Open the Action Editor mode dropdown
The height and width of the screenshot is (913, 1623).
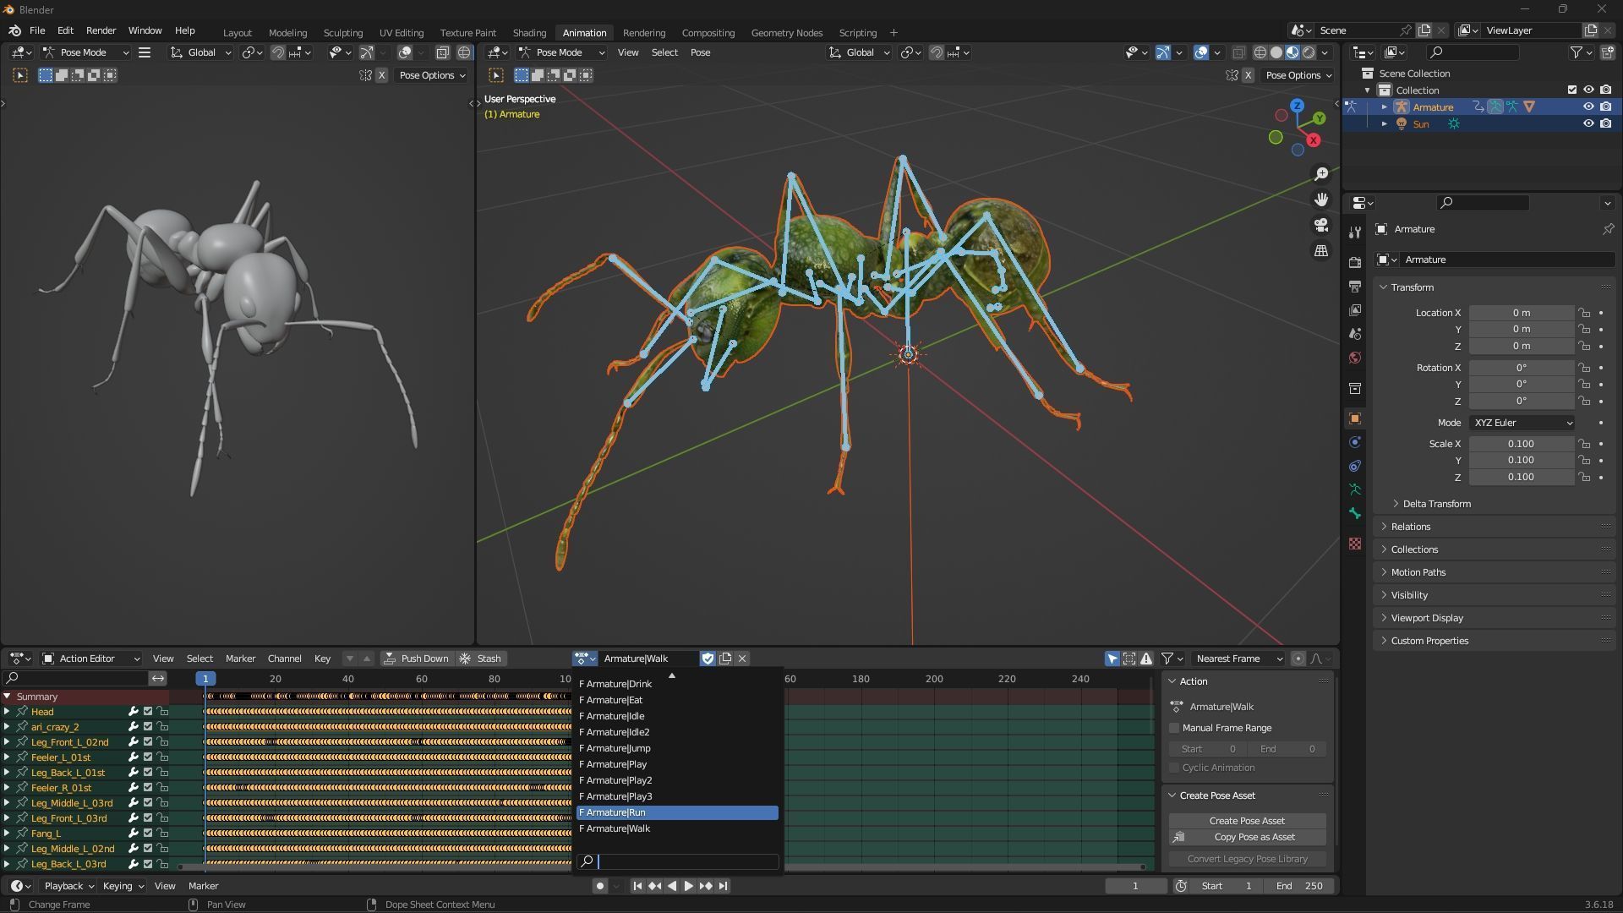point(90,659)
